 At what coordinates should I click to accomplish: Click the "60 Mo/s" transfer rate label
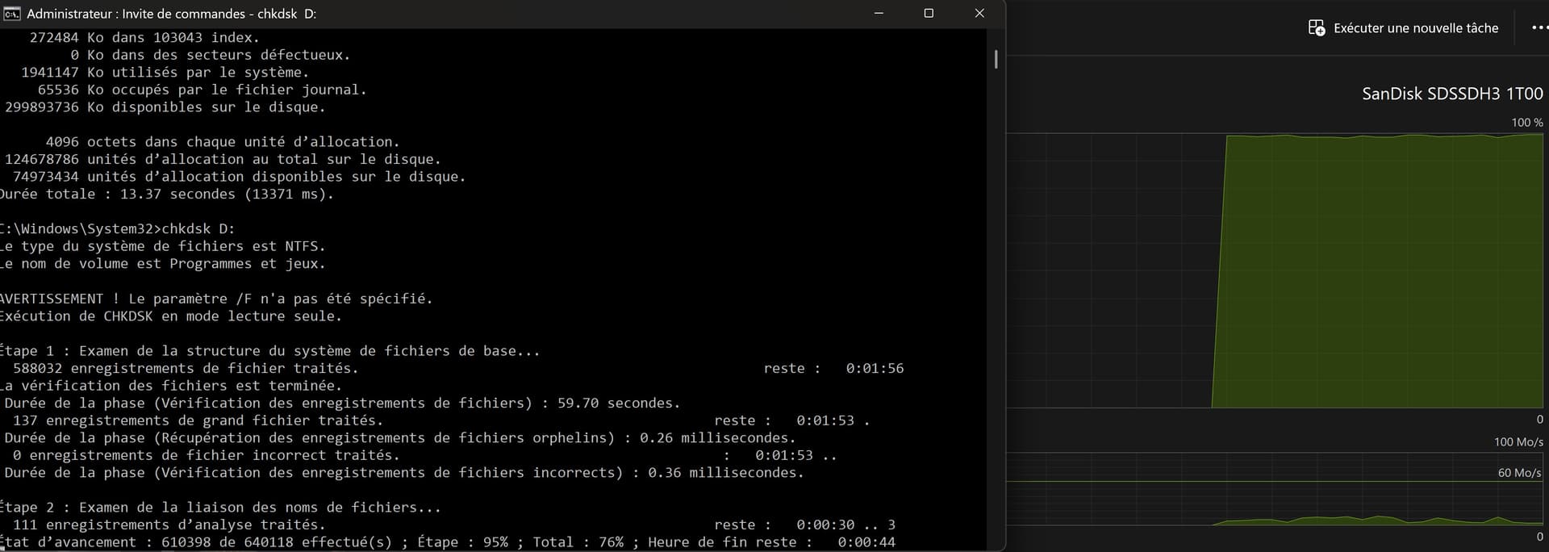click(x=1519, y=473)
